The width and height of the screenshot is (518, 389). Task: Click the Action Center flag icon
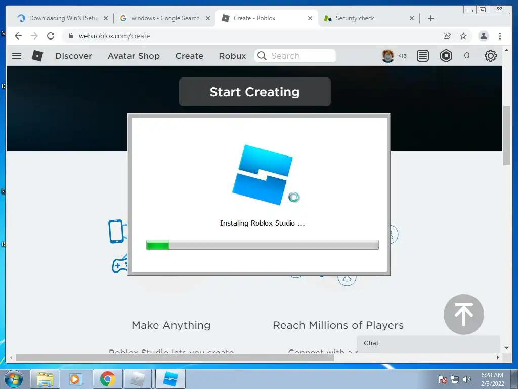click(x=443, y=379)
